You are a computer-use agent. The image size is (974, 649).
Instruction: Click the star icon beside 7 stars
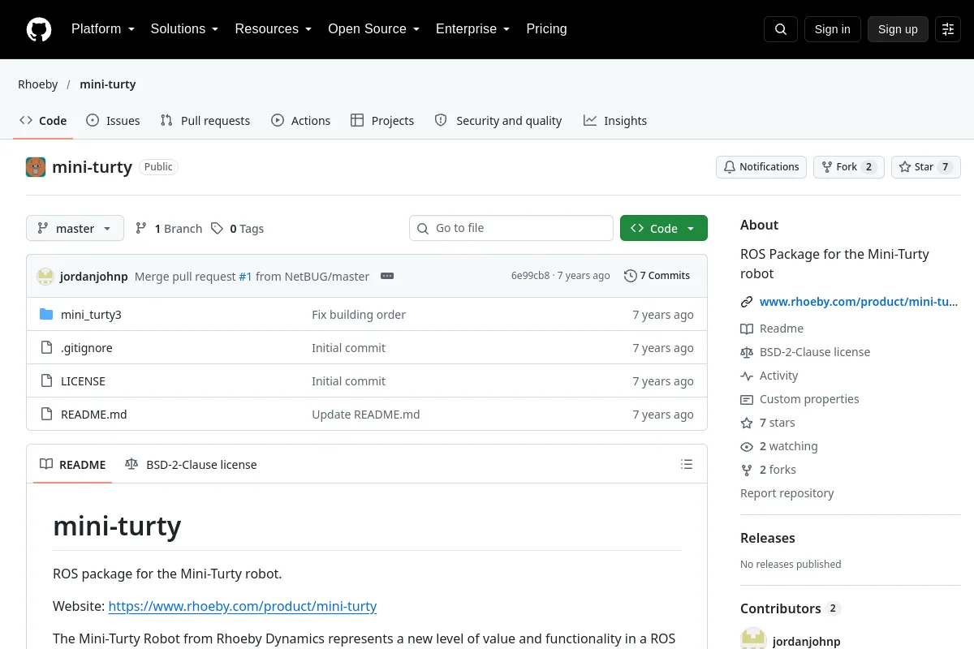(747, 423)
